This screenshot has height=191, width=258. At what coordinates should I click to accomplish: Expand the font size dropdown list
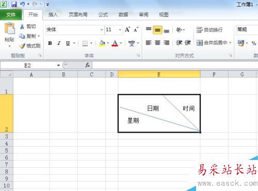click(x=120, y=30)
